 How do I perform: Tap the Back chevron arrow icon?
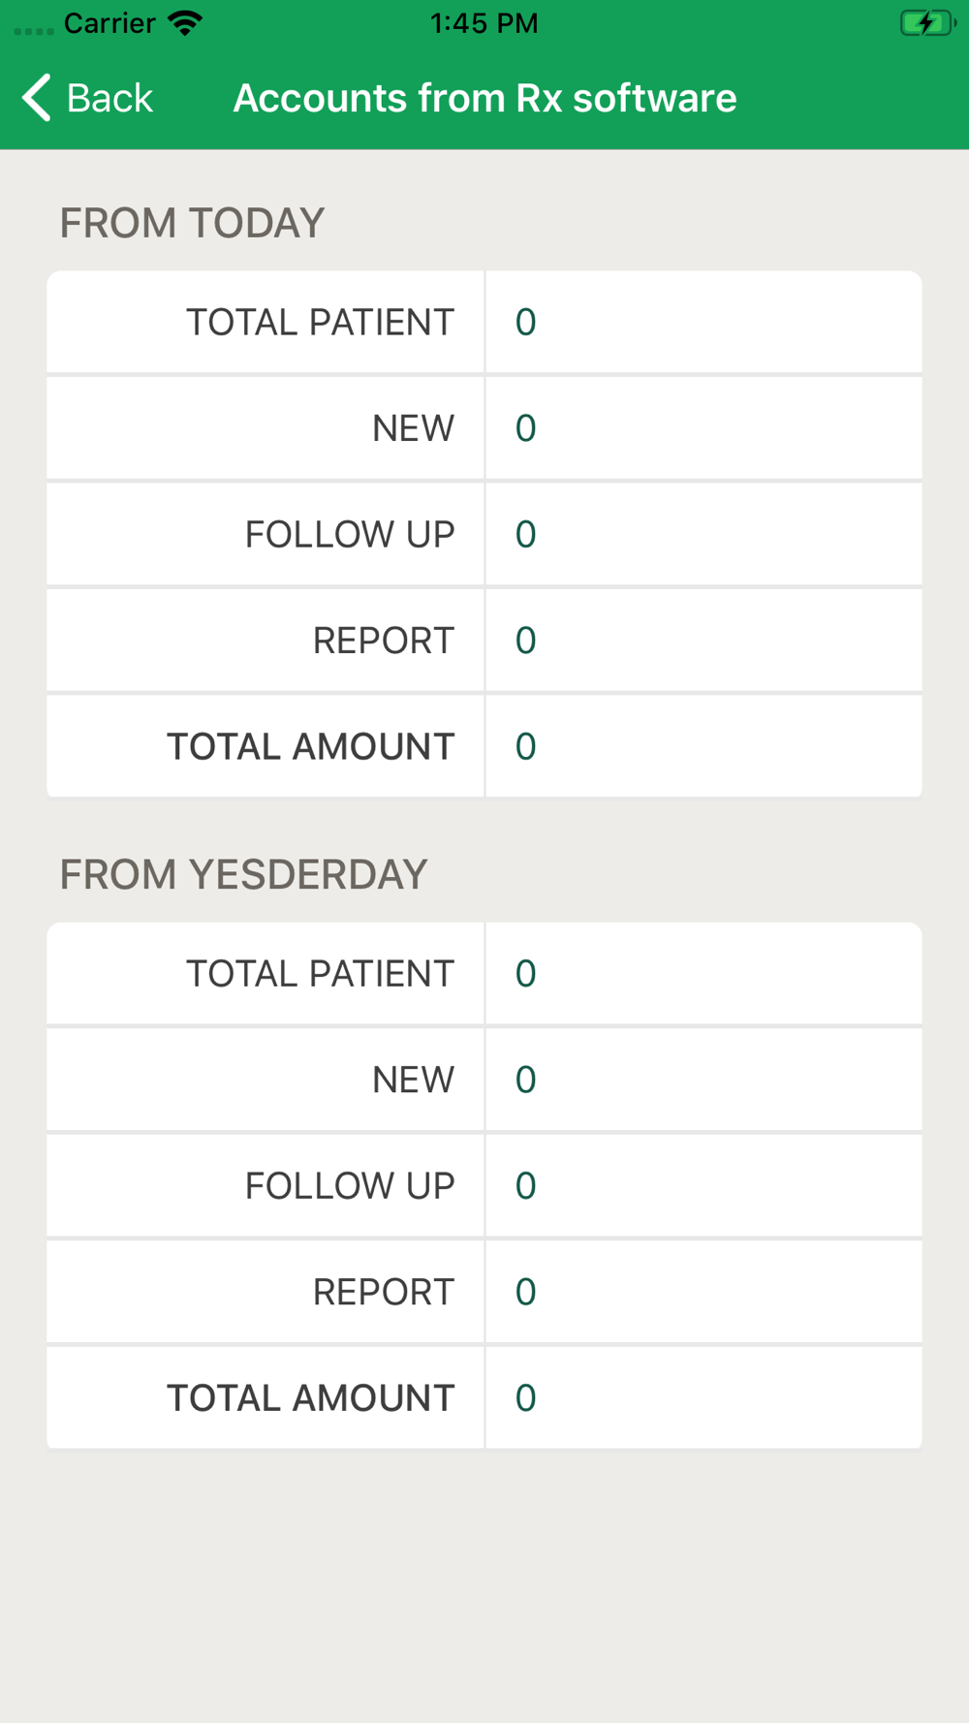pos(37,98)
